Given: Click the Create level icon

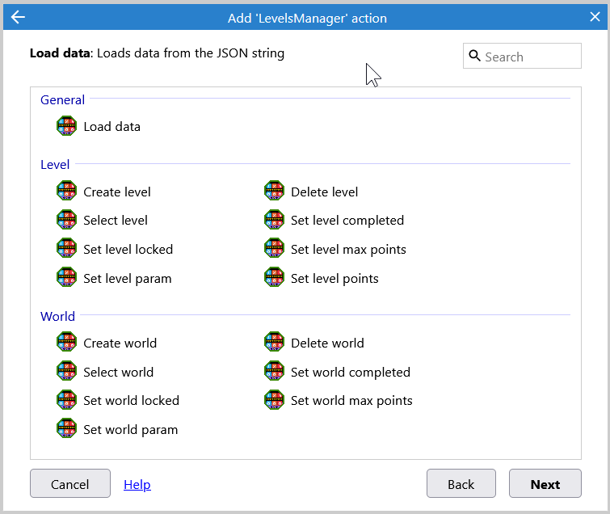Looking at the screenshot, I should tap(65, 192).
